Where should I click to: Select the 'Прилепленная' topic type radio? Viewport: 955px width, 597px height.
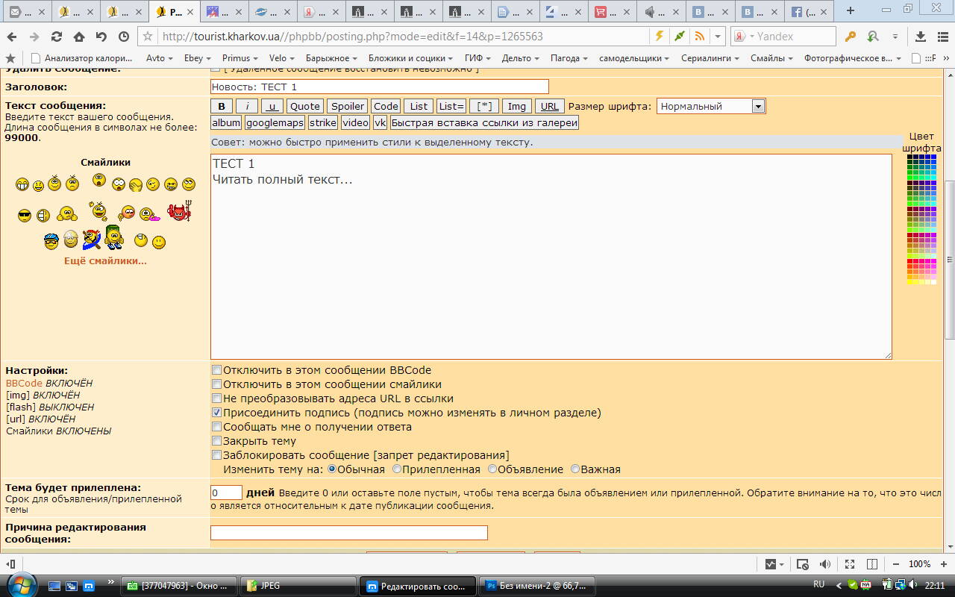[x=397, y=469]
